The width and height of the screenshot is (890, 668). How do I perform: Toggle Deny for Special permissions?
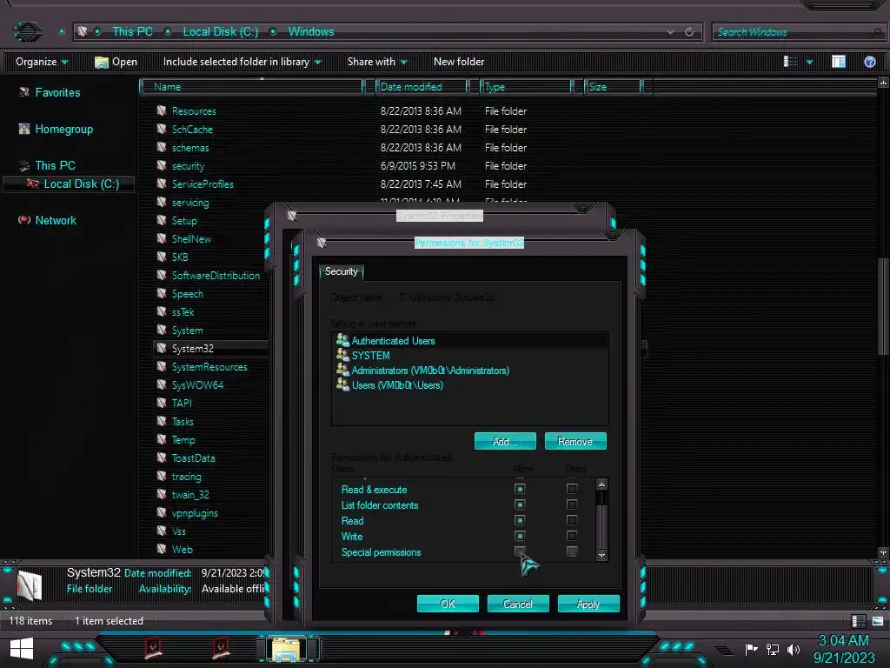pyautogui.click(x=572, y=551)
